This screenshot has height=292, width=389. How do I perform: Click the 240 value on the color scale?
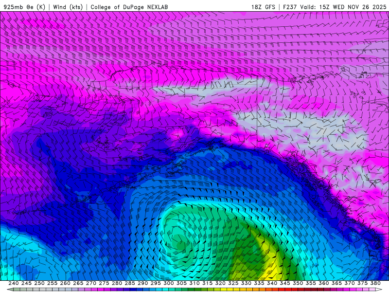14,283
